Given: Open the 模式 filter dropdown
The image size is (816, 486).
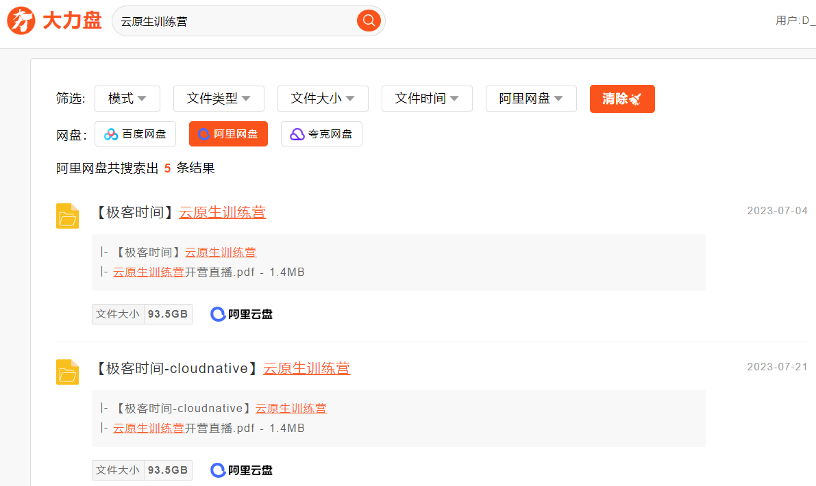Looking at the screenshot, I should tap(127, 99).
